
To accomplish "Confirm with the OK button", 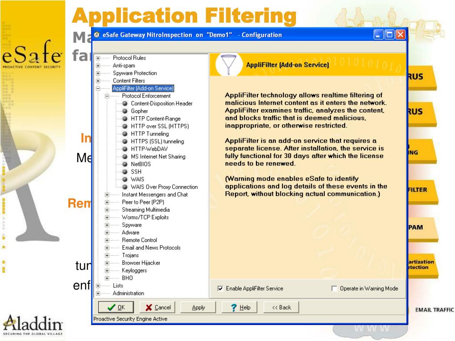I will pos(116,307).
